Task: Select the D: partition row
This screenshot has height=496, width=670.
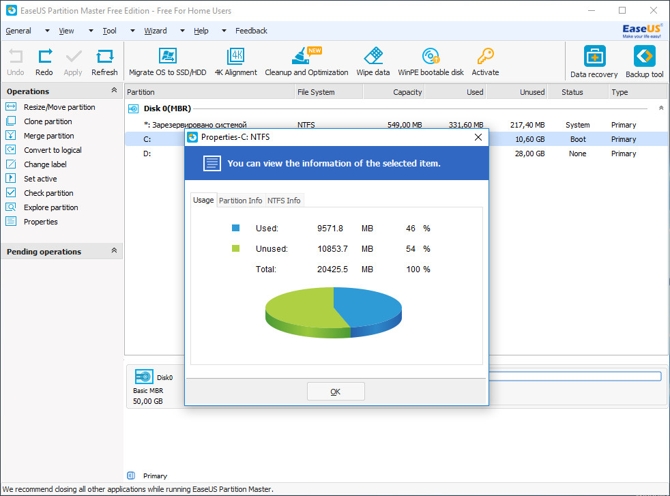Action: 396,154
